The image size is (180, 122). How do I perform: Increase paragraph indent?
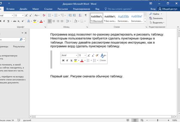point(74,15)
